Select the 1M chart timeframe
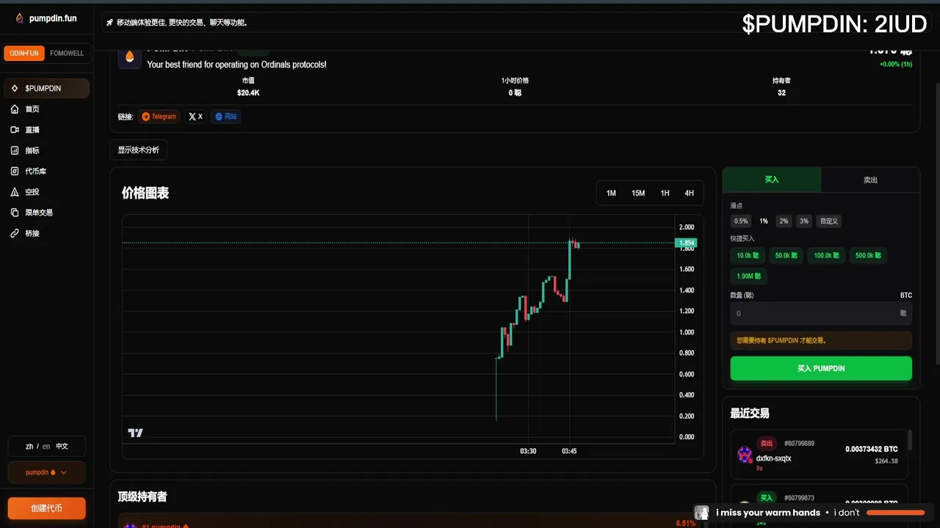The width and height of the screenshot is (940, 528). point(611,193)
